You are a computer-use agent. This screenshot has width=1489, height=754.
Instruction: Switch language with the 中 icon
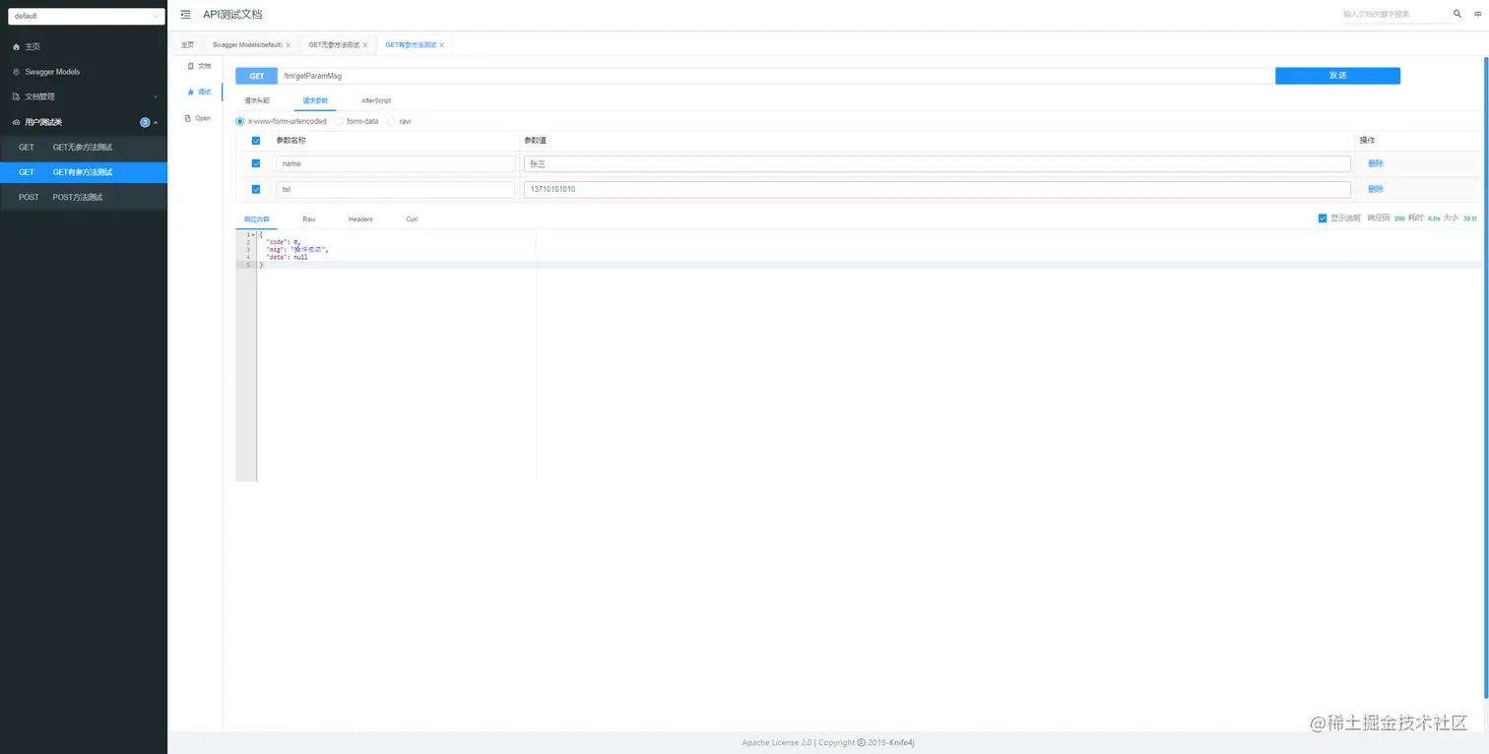point(1477,14)
